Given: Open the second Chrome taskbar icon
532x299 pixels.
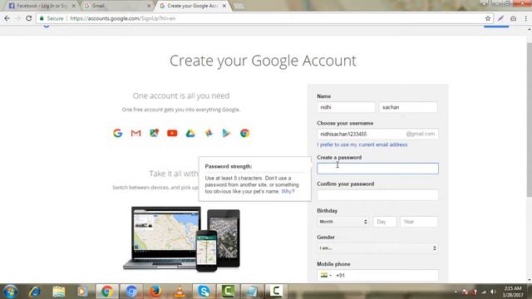Looking at the screenshot, I should [131, 292].
